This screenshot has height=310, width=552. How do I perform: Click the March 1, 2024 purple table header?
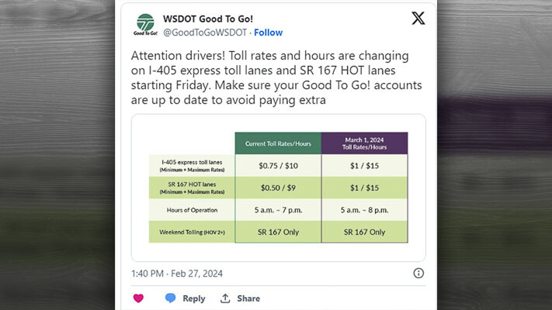pos(364,143)
